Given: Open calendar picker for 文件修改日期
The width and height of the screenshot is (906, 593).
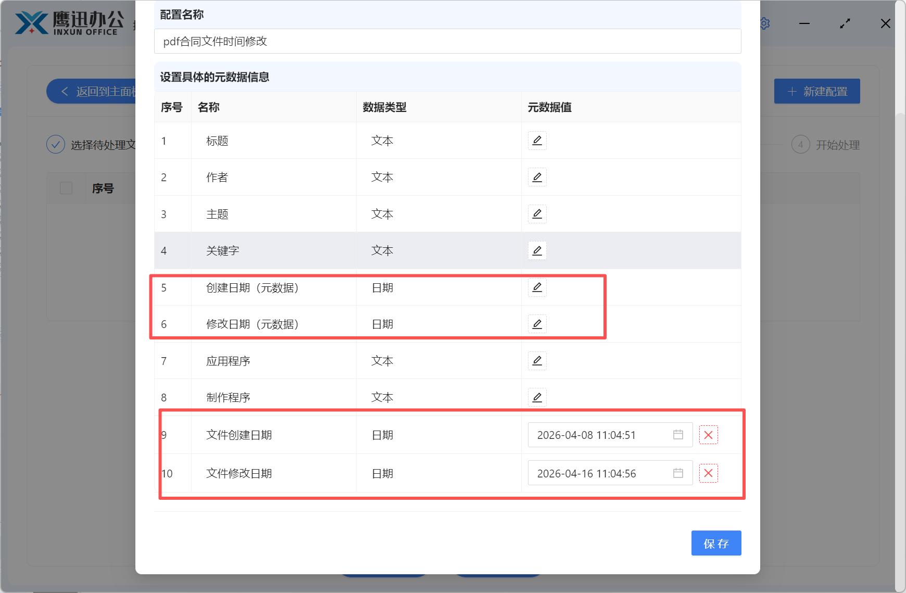Looking at the screenshot, I should [x=677, y=473].
